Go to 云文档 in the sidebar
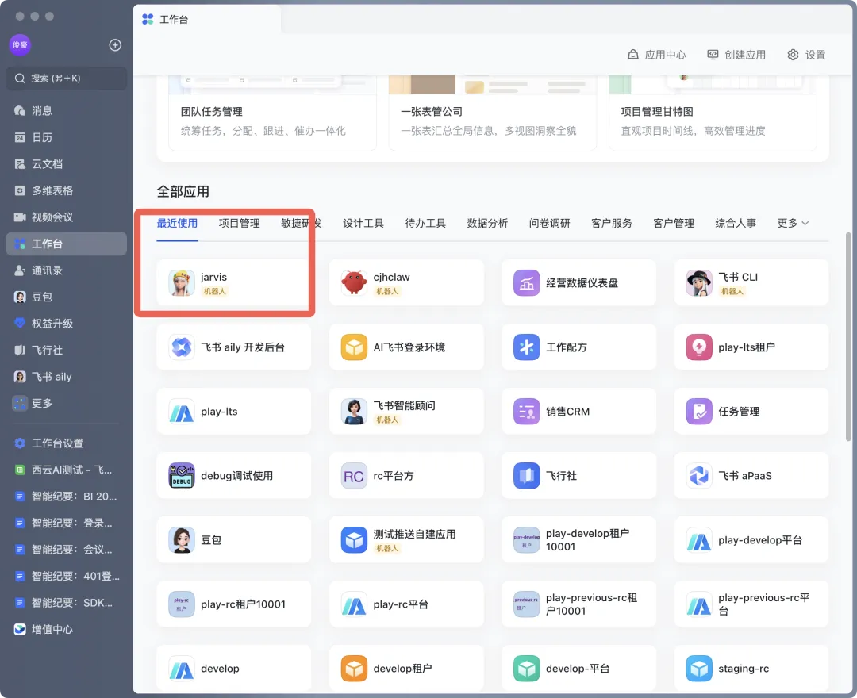 coord(66,164)
